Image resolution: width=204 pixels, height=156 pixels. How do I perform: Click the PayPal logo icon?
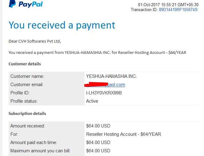pos(12,4)
